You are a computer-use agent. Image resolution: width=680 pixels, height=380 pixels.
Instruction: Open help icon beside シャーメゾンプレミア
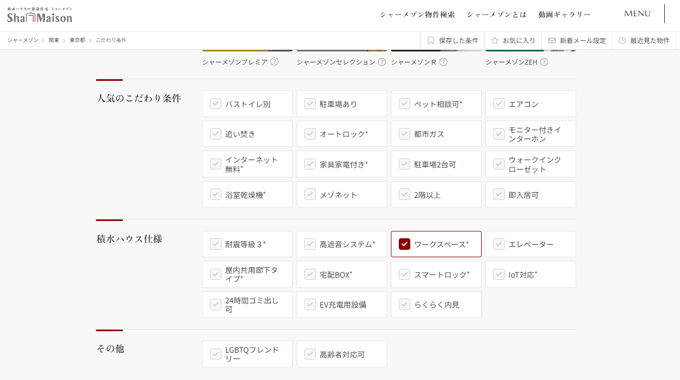point(274,62)
